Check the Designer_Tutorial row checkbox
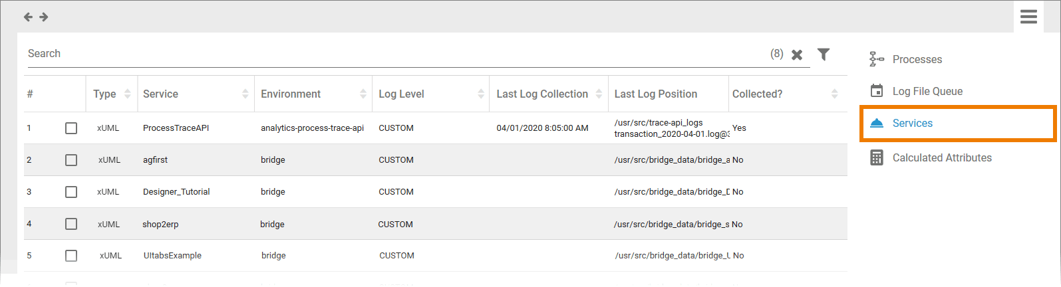 pyautogui.click(x=71, y=192)
